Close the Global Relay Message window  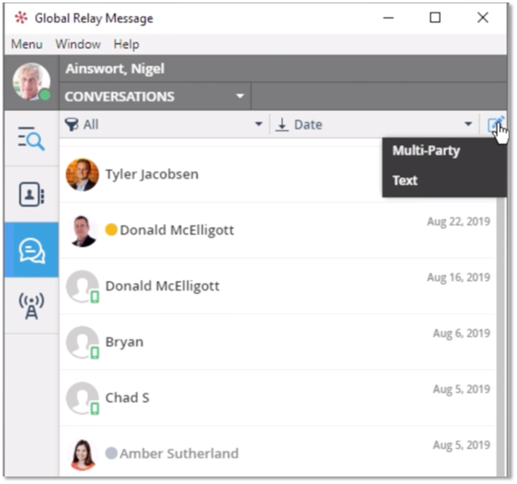pos(483,18)
